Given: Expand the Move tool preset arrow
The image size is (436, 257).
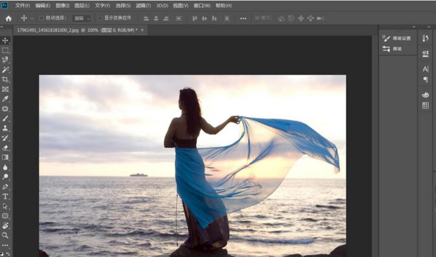Looking at the screenshot, I should (x=32, y=18).
